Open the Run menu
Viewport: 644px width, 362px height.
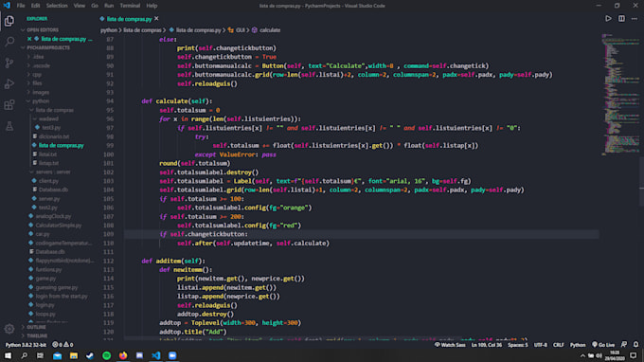click(109, 6)
